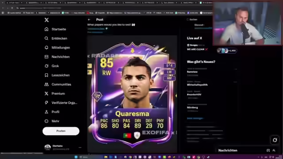Open Communities page
The height and width of the screenshot is (159, 283).
57,84
